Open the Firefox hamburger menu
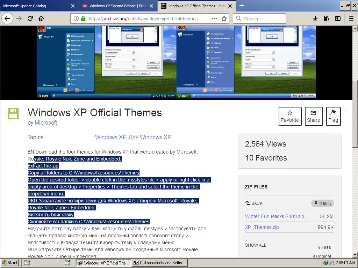The image size is (358, 268). 351,19
